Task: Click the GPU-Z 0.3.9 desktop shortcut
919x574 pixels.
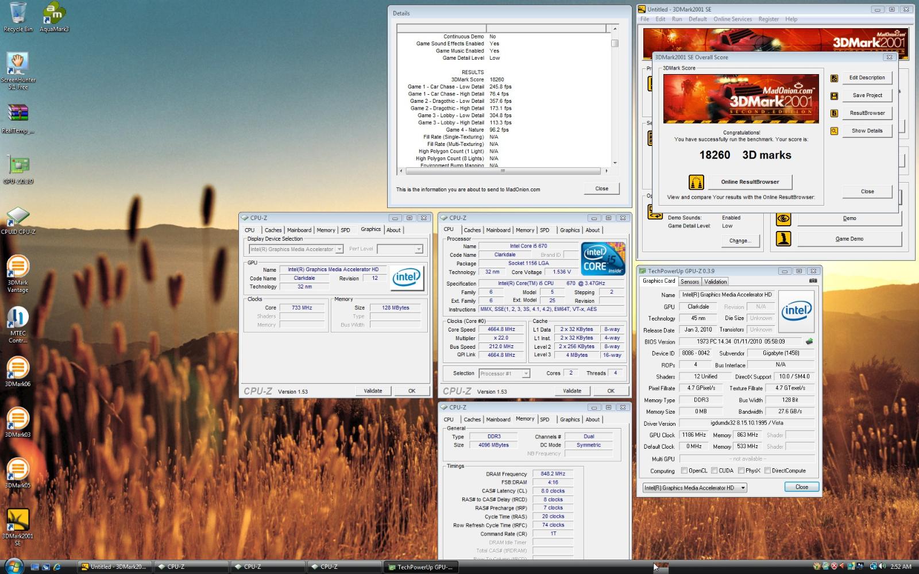Action: [18, 169]
